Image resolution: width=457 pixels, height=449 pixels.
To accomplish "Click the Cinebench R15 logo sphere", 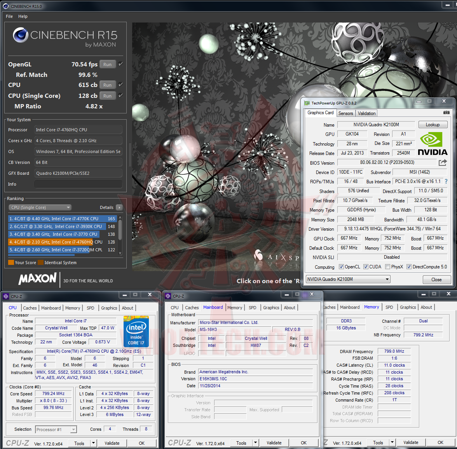I will 20,35.
